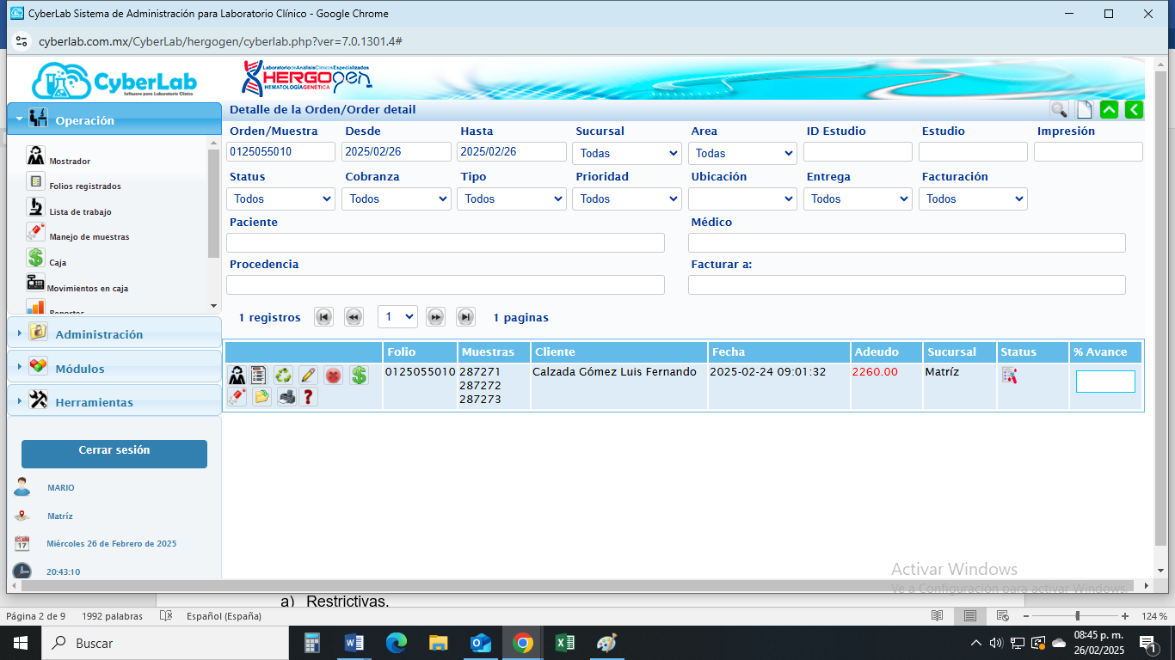Expand the Administración menu section
1175x660 pixels.
(x=114, y=334)
